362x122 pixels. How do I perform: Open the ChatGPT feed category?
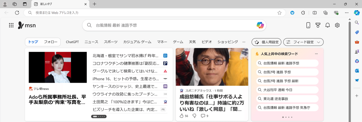tap(72, 42)
